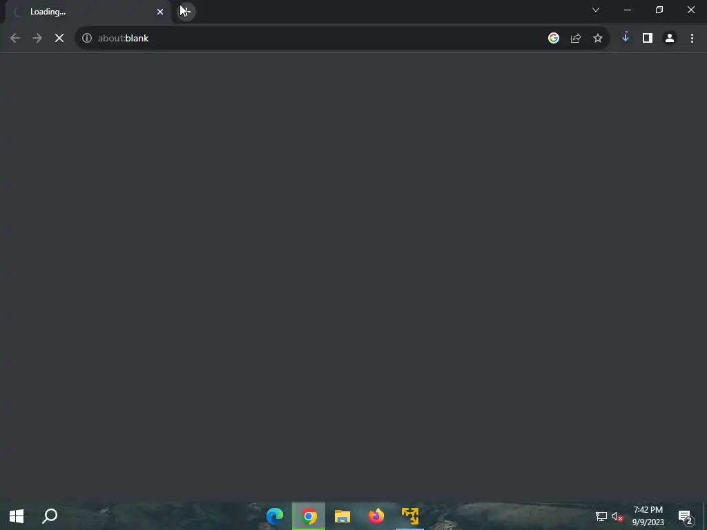The image size is (707, 530).
Task: Open Windows taskbar search
Action: point(50,516)
